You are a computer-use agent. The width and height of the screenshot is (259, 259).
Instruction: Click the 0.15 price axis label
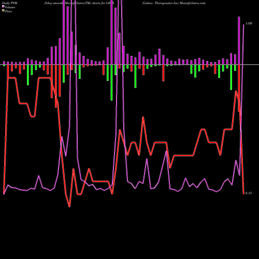[x=249, y=193]
